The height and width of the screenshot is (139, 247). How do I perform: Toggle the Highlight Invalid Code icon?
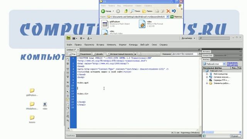click(68, 96)
